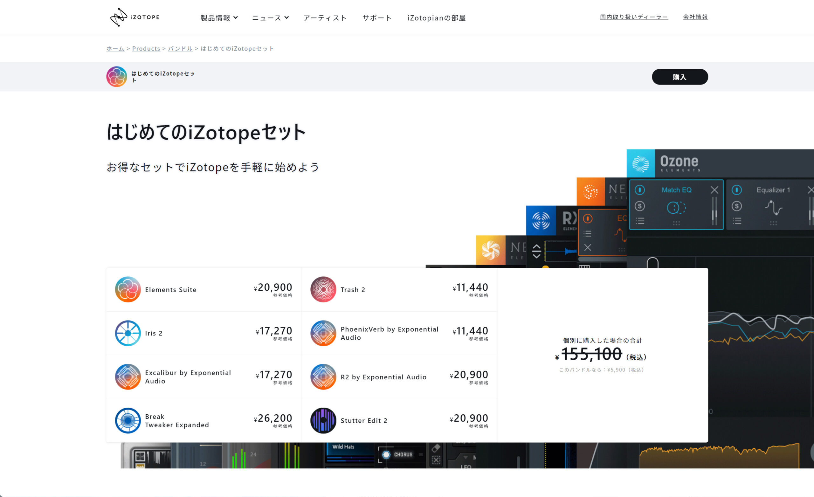This screenshot has width=814, height=497.
Task: Select the Iris 2 product name
Action: pos(154,334)
